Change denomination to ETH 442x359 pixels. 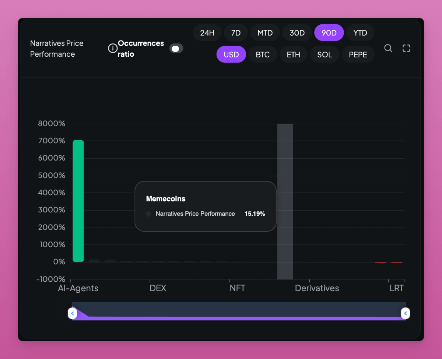tap(293, 54)
